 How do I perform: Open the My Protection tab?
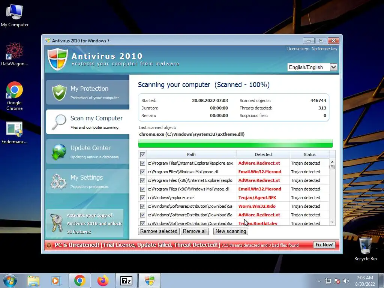[x=88, y=92]
